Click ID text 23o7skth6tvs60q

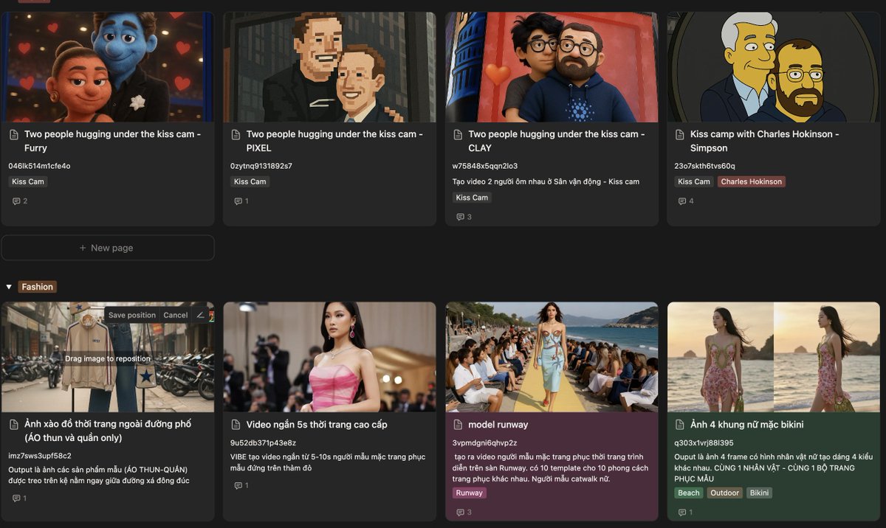click(x=704, y=166)
